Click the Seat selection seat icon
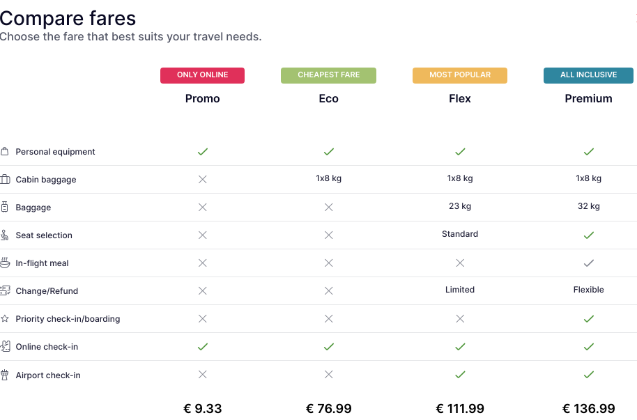The height and width of the screenshot is (420, 637). tap(4, 235)
